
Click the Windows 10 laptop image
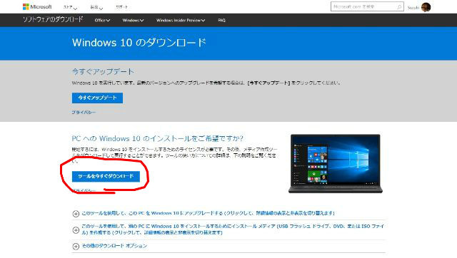336,163
